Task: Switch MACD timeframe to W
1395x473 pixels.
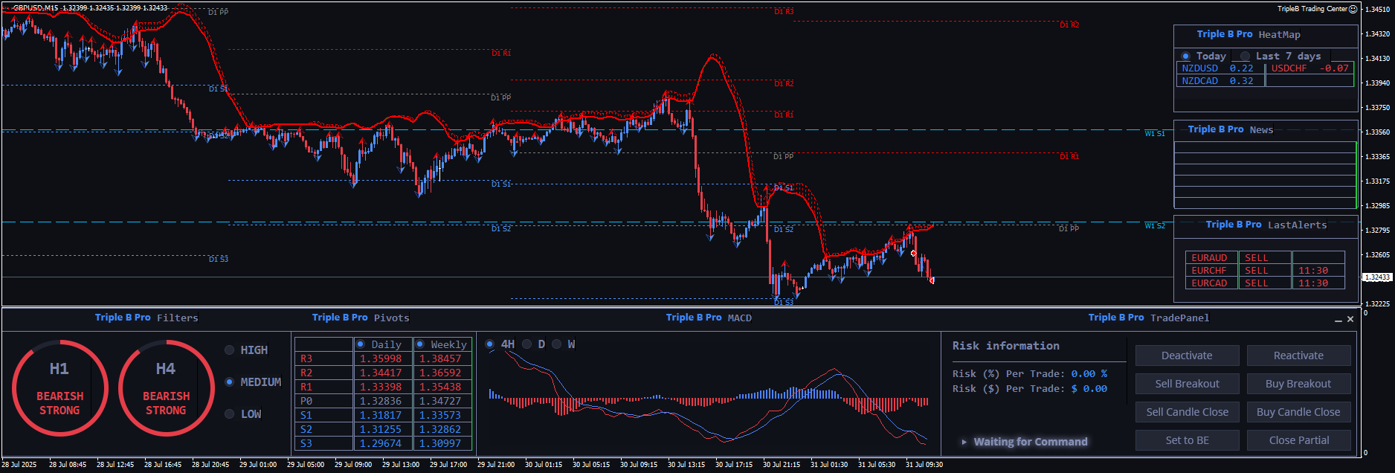Action: (557, 344)
